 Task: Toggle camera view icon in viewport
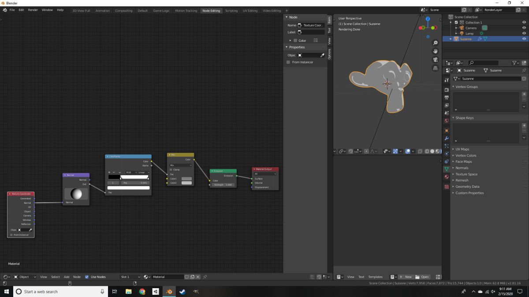pos(436,59)
